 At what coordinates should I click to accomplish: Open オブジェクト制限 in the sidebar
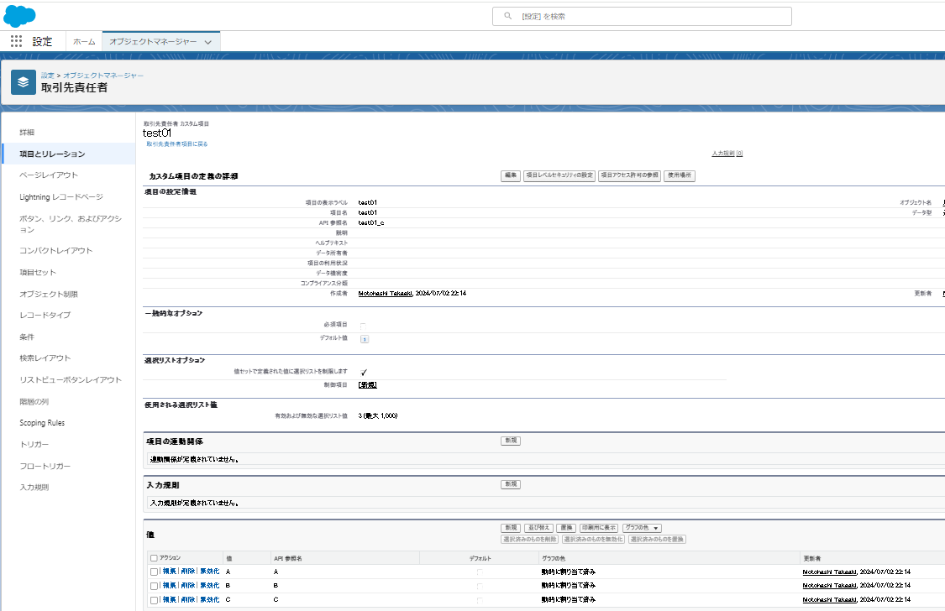(49, 294)
